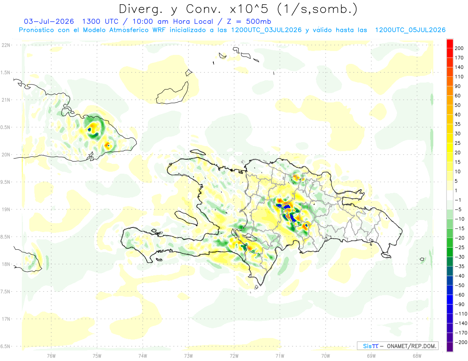Click the 19N latitude label

pos(6,209)
